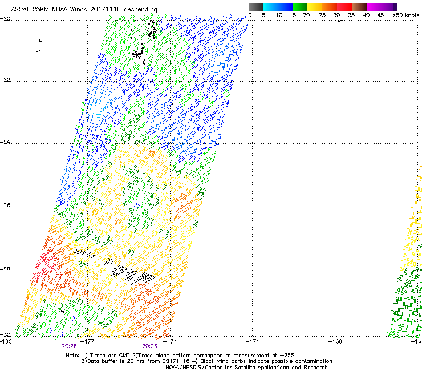422x371 pixels.
Task: Click the green 15-20 knots legend swatch
Action: [300, 7]
